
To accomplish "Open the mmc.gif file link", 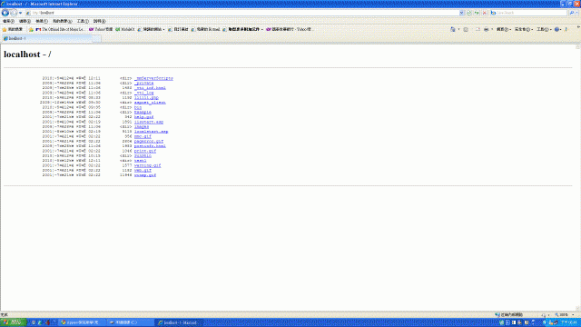I will coord(143,136).
